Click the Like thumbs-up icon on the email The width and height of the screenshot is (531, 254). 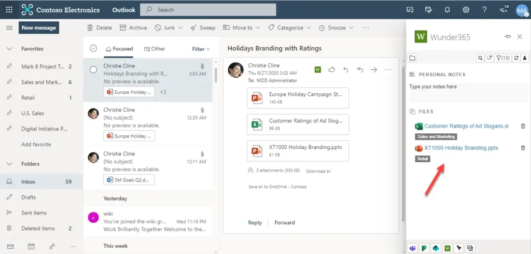332,69
